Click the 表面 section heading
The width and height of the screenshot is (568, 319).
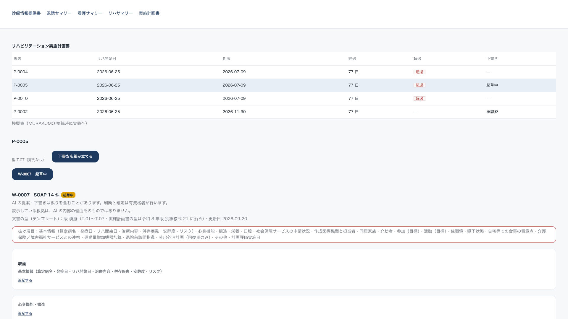pyautogui.click(x=22, y=264)
